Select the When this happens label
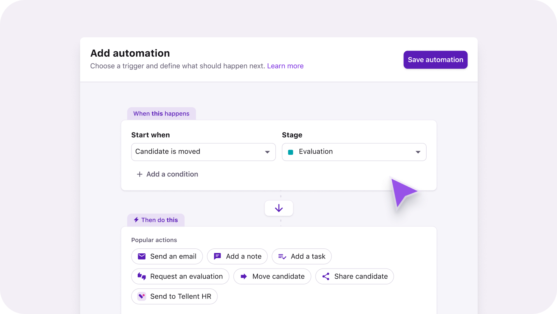This screenshot has width=557, height=314. pos(161,113)
